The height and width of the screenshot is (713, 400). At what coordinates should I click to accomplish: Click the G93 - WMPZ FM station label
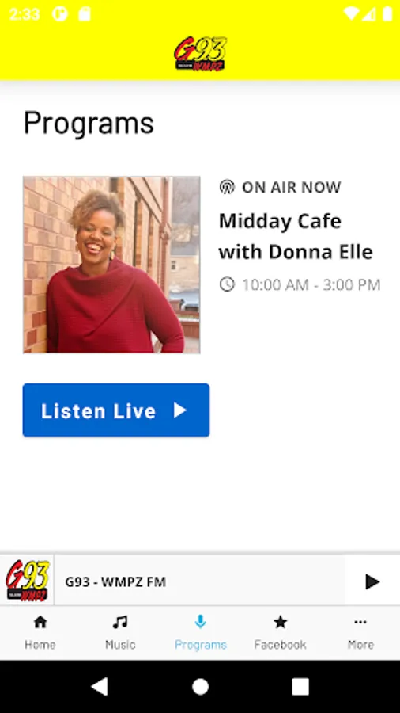(x=115, y=582)
